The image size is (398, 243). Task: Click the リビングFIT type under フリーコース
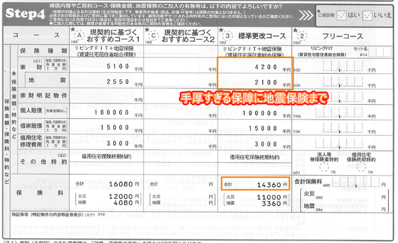[x=322, y=49]
